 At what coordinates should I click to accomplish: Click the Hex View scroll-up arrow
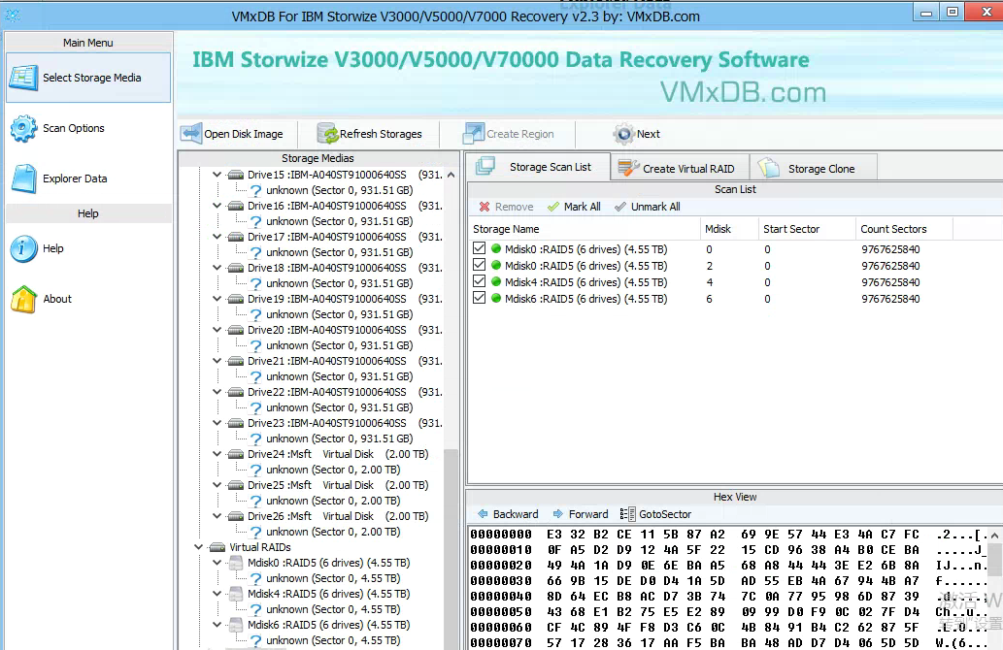(994, 535)
